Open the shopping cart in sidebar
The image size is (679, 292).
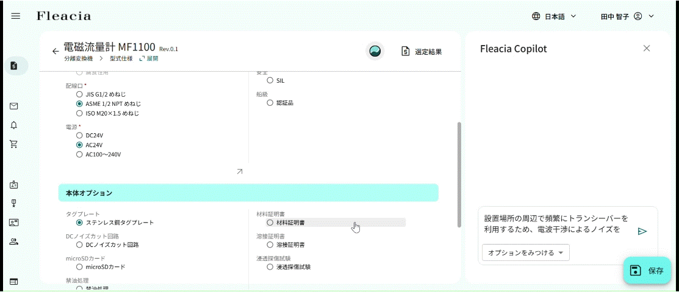point(14,144)
